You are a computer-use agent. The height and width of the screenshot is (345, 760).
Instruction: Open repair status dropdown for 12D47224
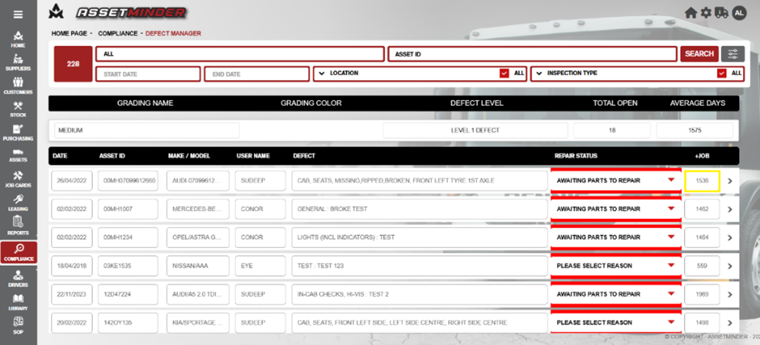pos(616,295)
